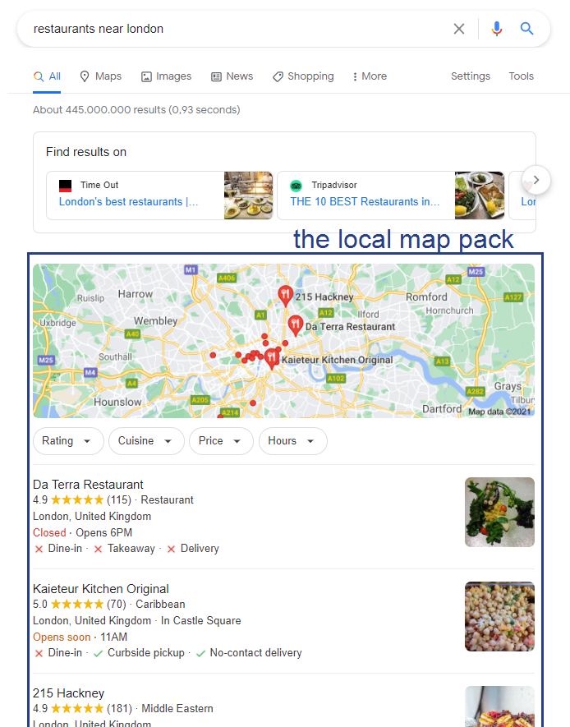Expand the Rating filter dropdown
The width and height of the screenshot is (570, 727).
coord(68,441)
